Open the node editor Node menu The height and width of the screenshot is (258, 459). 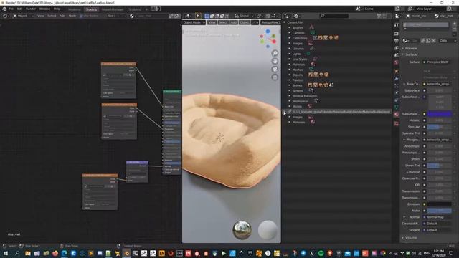coord(72,16)
